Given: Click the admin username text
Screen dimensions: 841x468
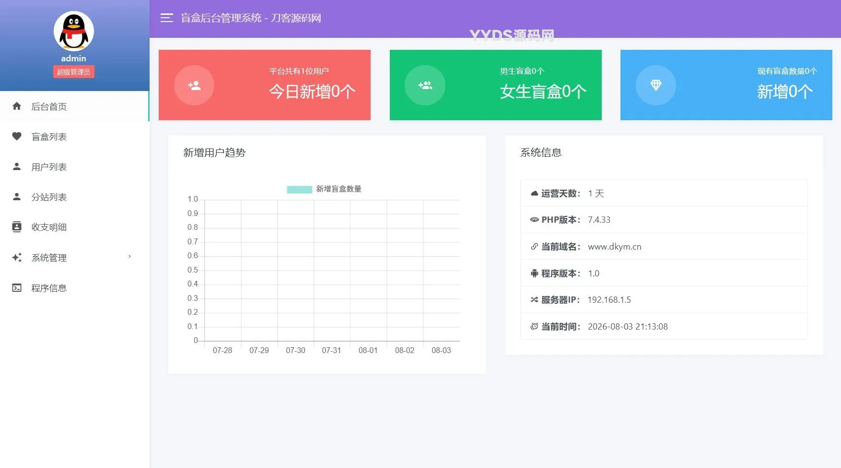Looking at the screenshot, I should [x=74, y=58].
